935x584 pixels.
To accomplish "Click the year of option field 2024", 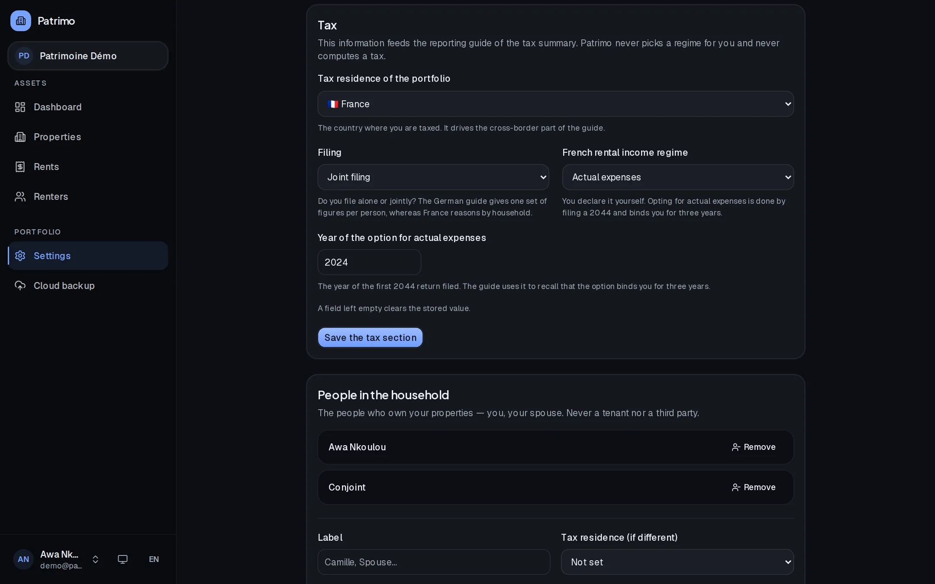I will 369,262.
